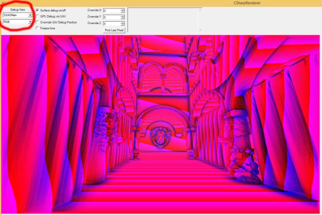Viewport: 322px width, 215px height.
Task: Increase Override Z with up arrow
Action: (x=123, y=23)
